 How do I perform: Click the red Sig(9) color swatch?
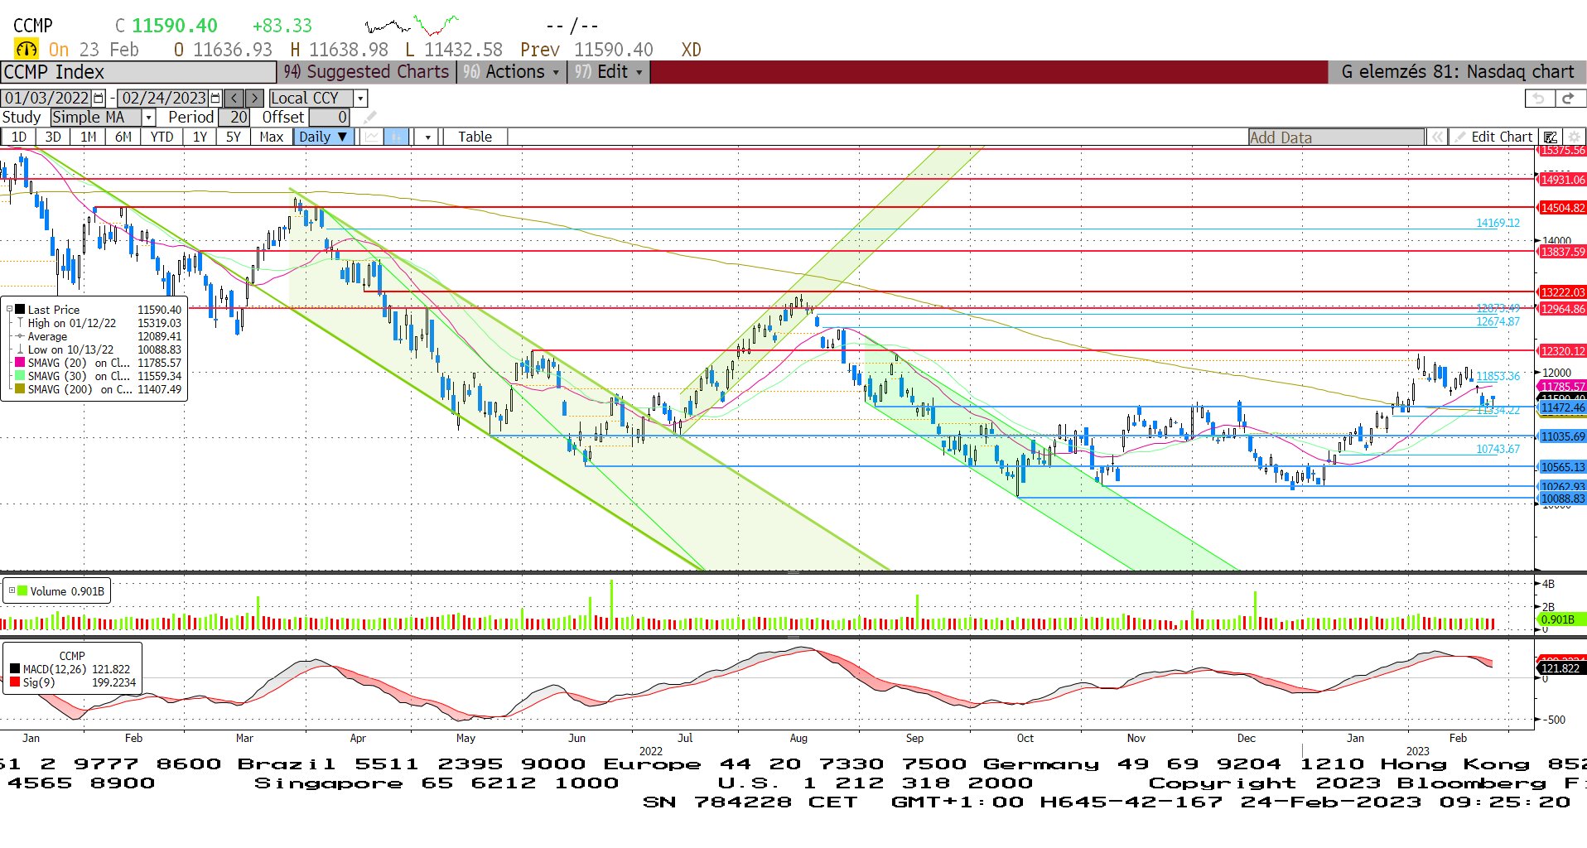pyautogui.click(x=15, y=682)
